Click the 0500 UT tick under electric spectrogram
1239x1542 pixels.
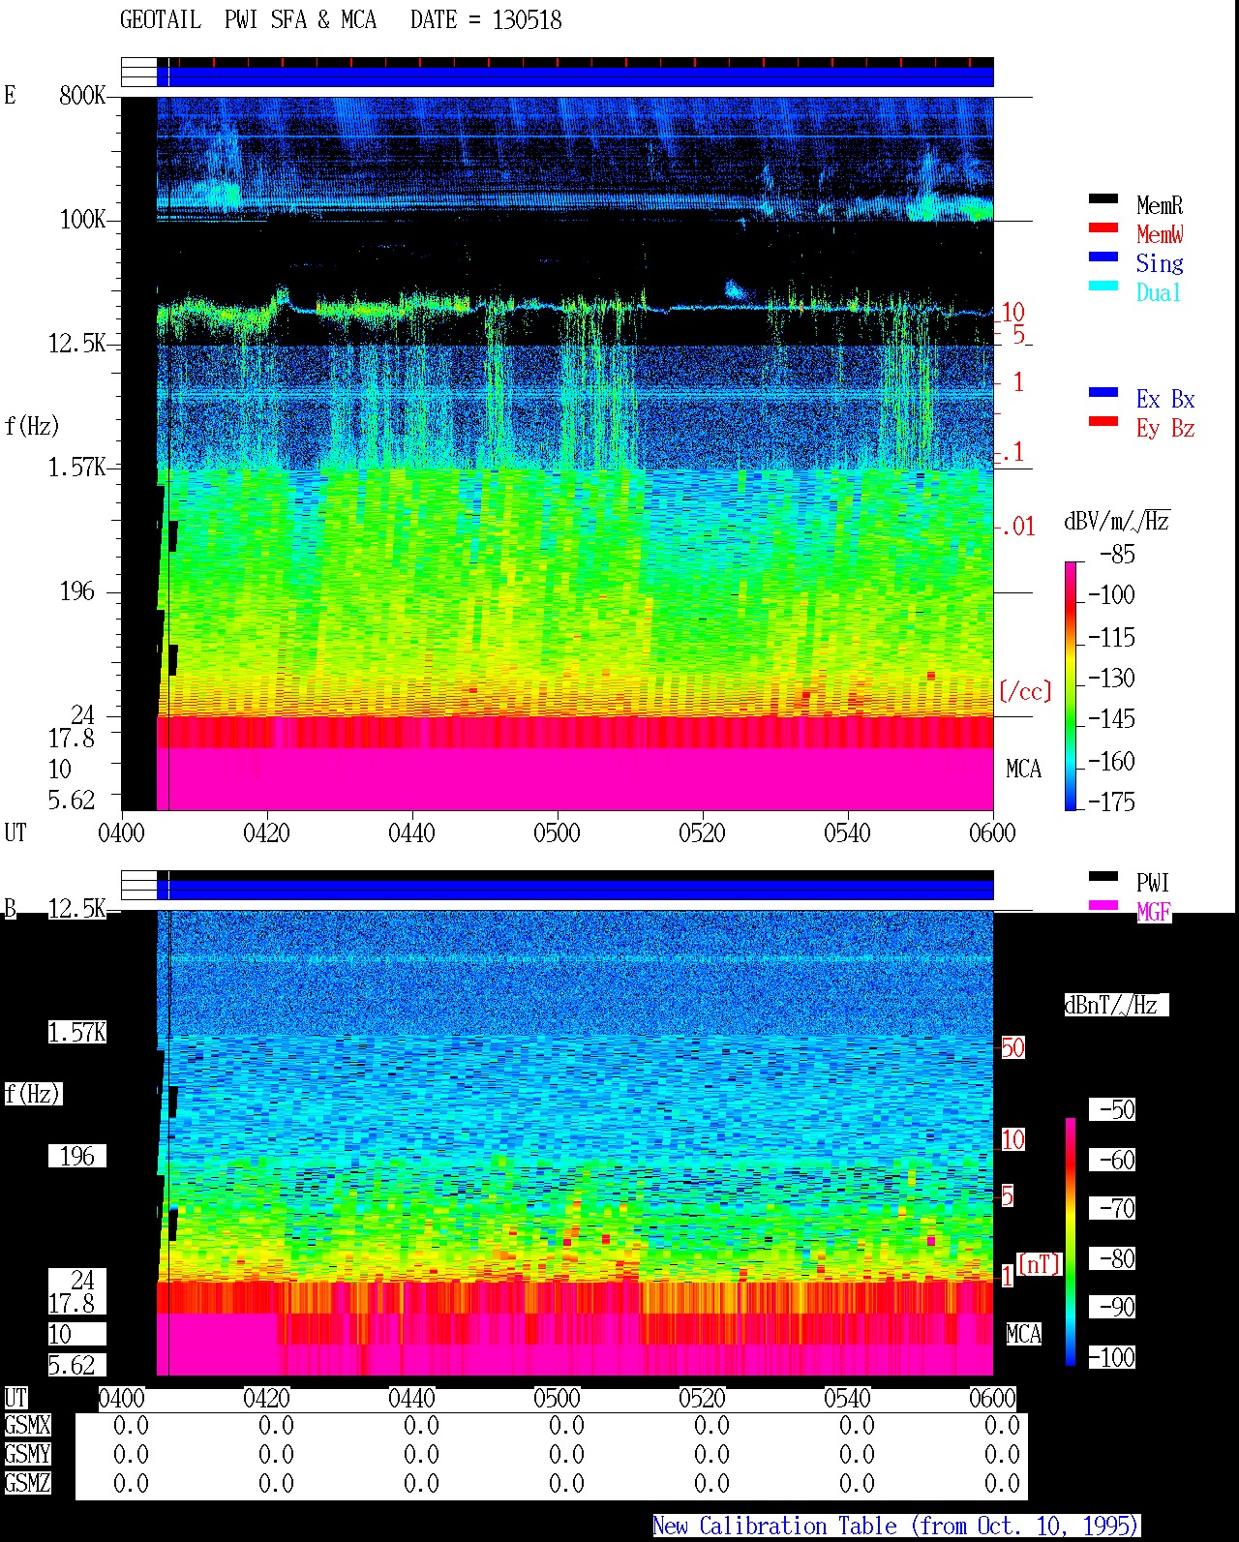tap(557, 832)
